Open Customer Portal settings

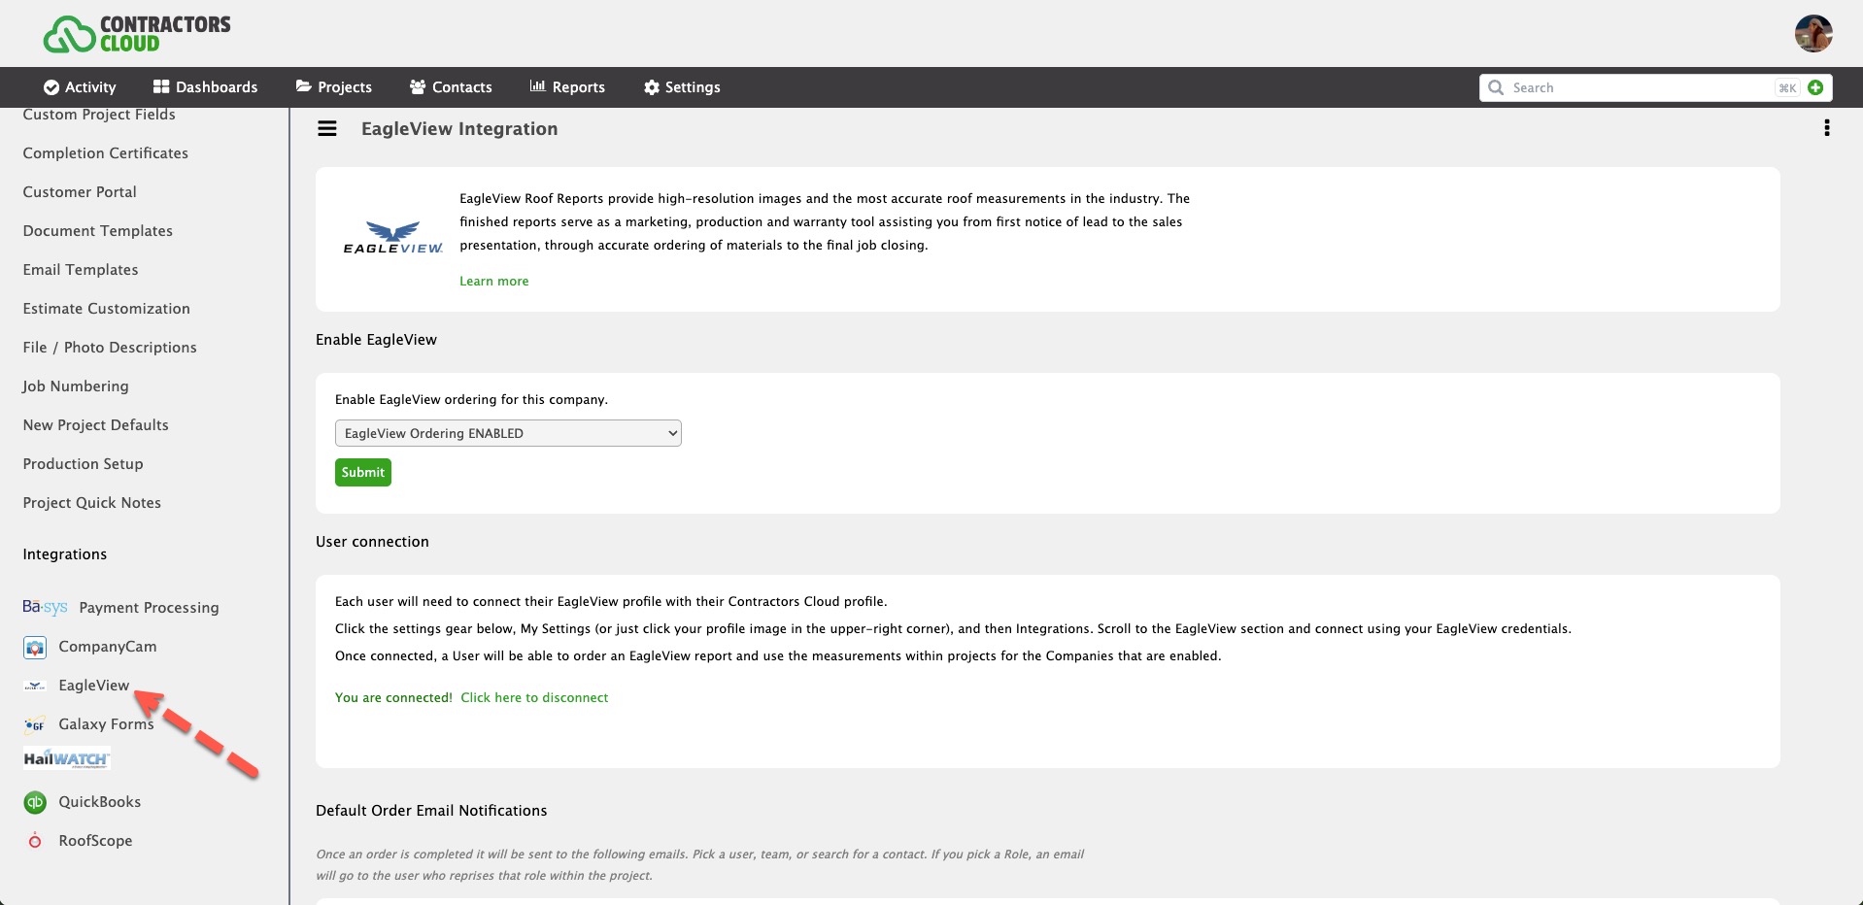point(80,192)
